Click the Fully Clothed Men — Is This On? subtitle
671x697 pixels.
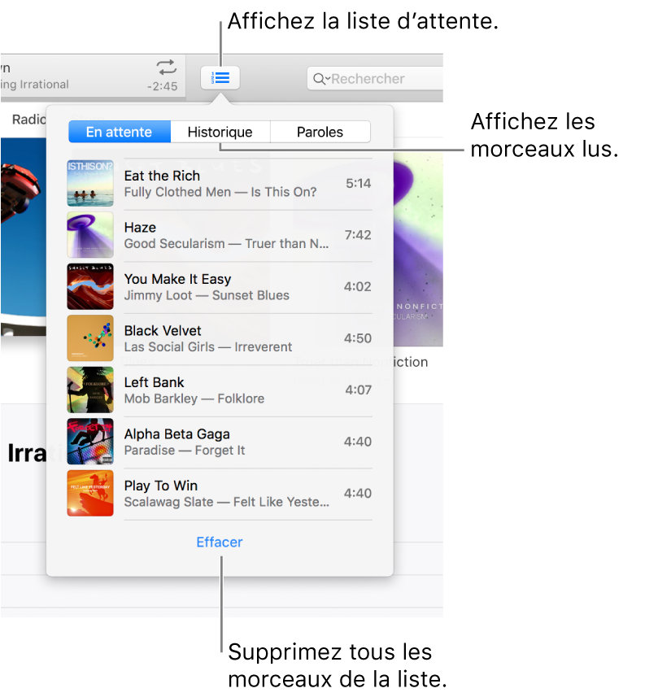pyautogui.click(x=220, y=192)
